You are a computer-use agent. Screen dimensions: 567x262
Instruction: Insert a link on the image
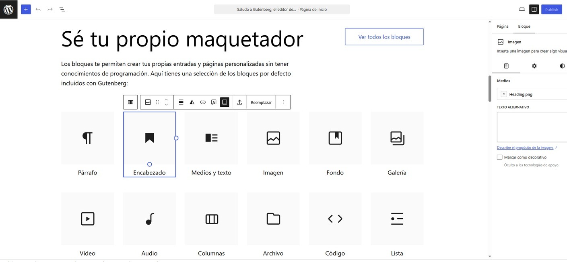203,102
